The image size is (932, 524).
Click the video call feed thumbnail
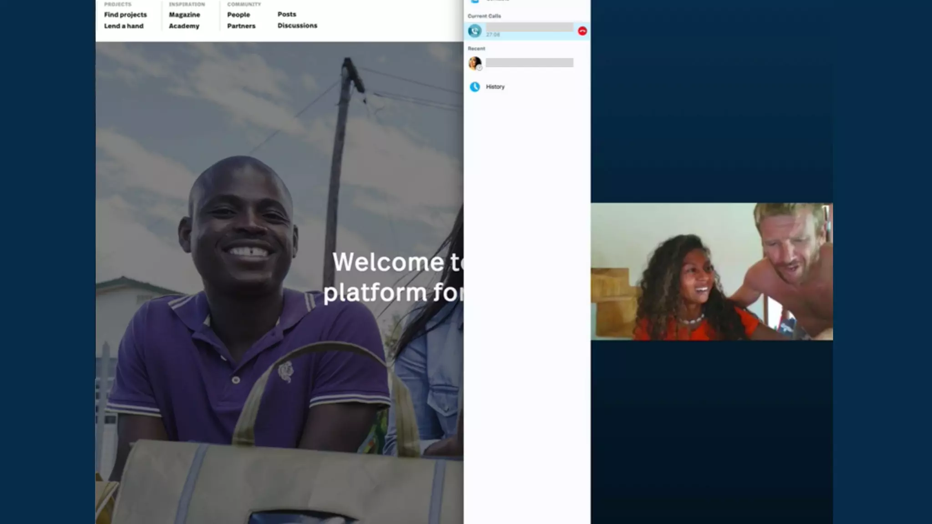pos(711,272)
